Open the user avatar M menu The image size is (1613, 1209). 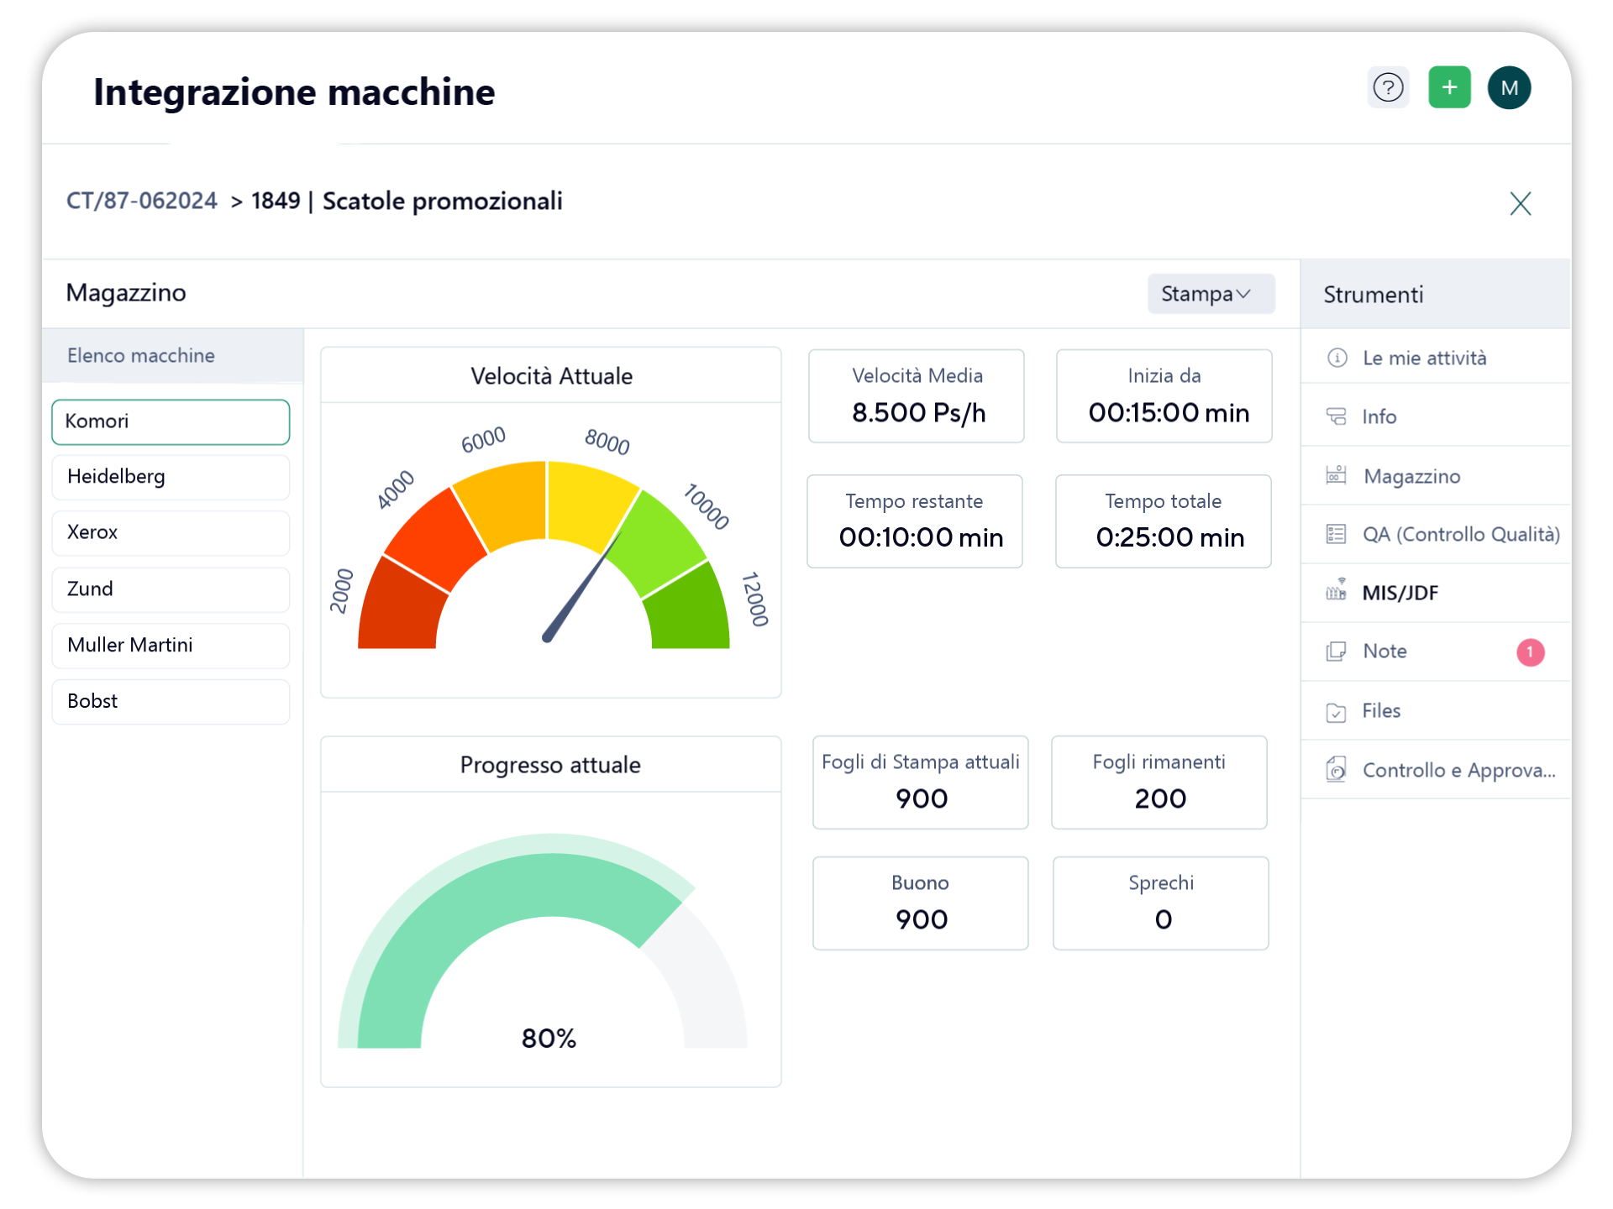click(1509, 87)
